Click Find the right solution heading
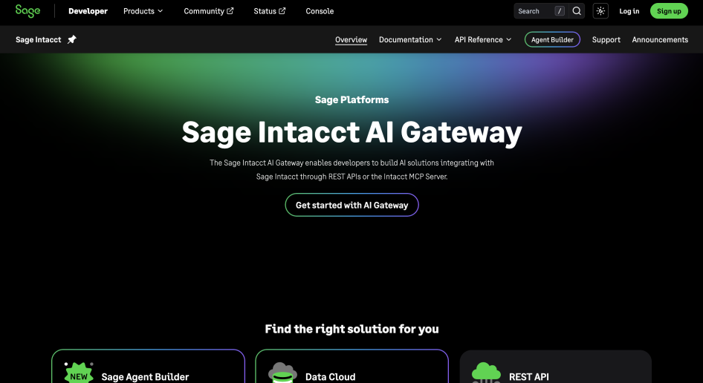 [x=352, y=329]
